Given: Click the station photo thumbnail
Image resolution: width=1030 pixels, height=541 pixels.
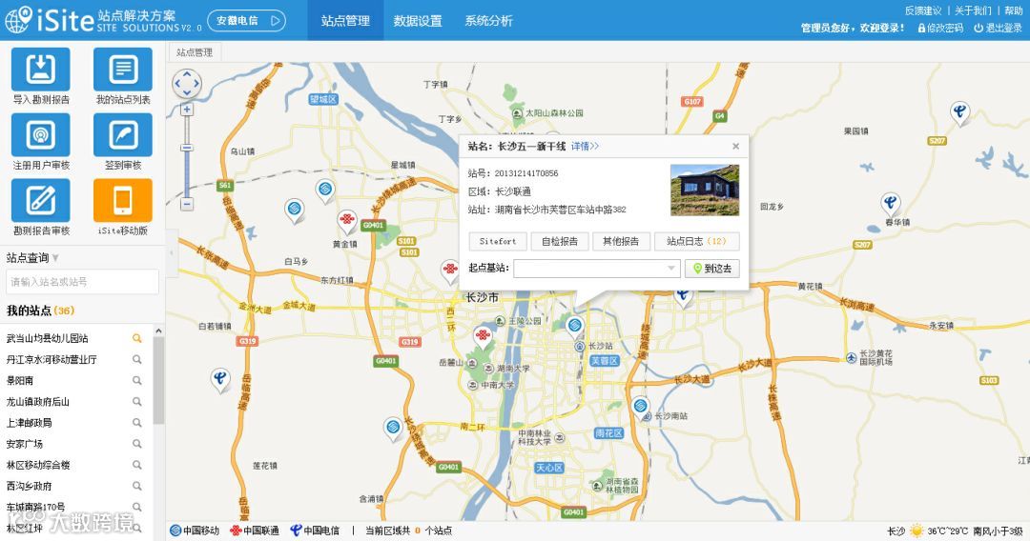Looking at the screenshot, I should pyautogui.click(x=705, y=190).
